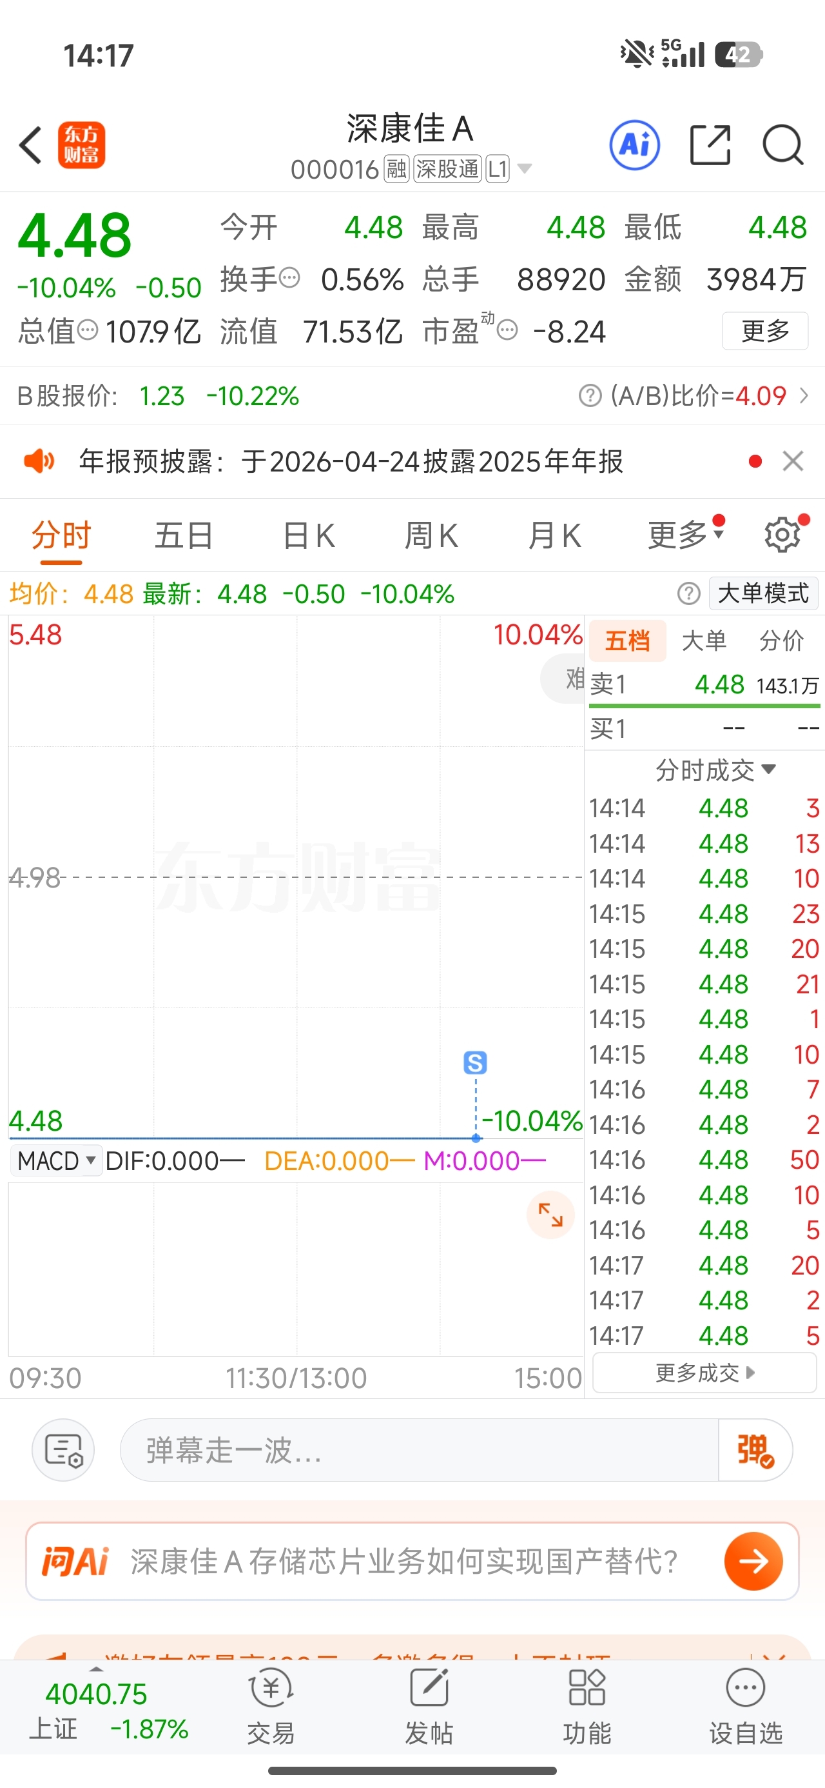Open chart settings gear icon
825x1788 pixels.
(782, 535)
